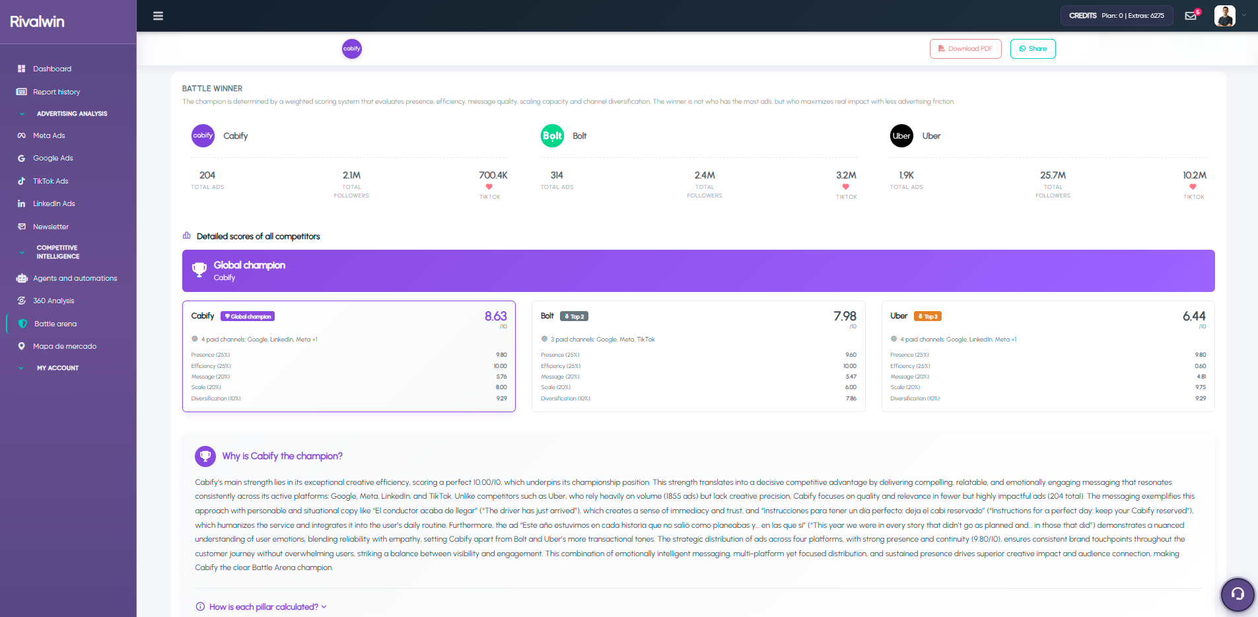Click the Why is Cabify champion trophy icon
The image size is (1258, 617).
coord(205,456)
